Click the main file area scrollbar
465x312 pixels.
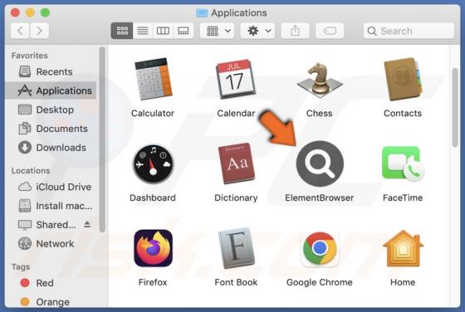click(455, 107)
